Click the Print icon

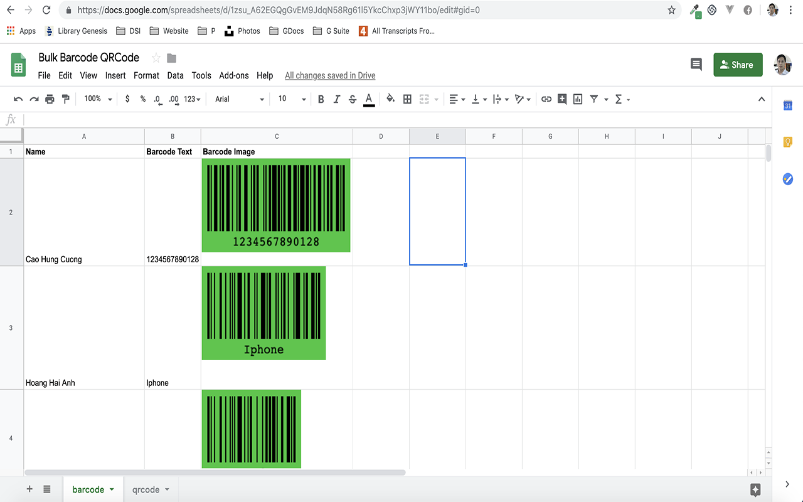pyautogui.click(x=50, y=99)
